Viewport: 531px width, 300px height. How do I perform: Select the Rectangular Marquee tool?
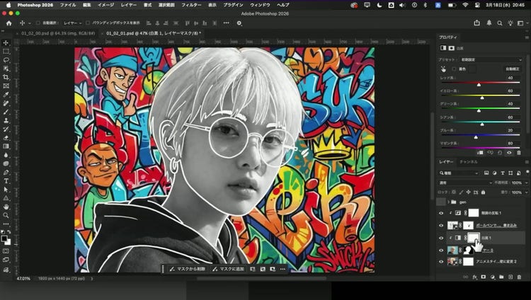point(6,52)
